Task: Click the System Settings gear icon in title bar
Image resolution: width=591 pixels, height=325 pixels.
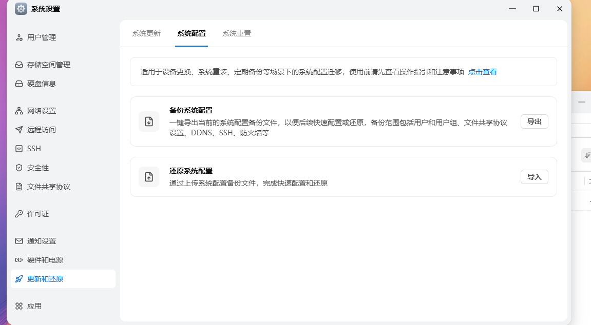Action: click(x=21, y=9)
